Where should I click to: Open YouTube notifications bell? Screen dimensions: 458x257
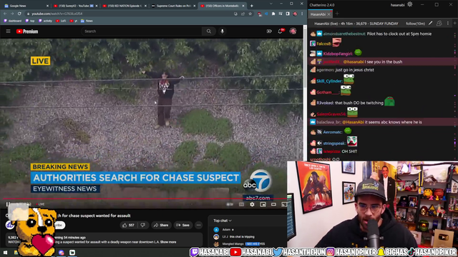(x=281, y=31)
